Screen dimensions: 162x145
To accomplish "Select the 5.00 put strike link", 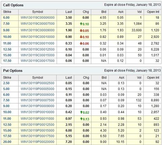I will pyautogui.click(x=6, y=89).
